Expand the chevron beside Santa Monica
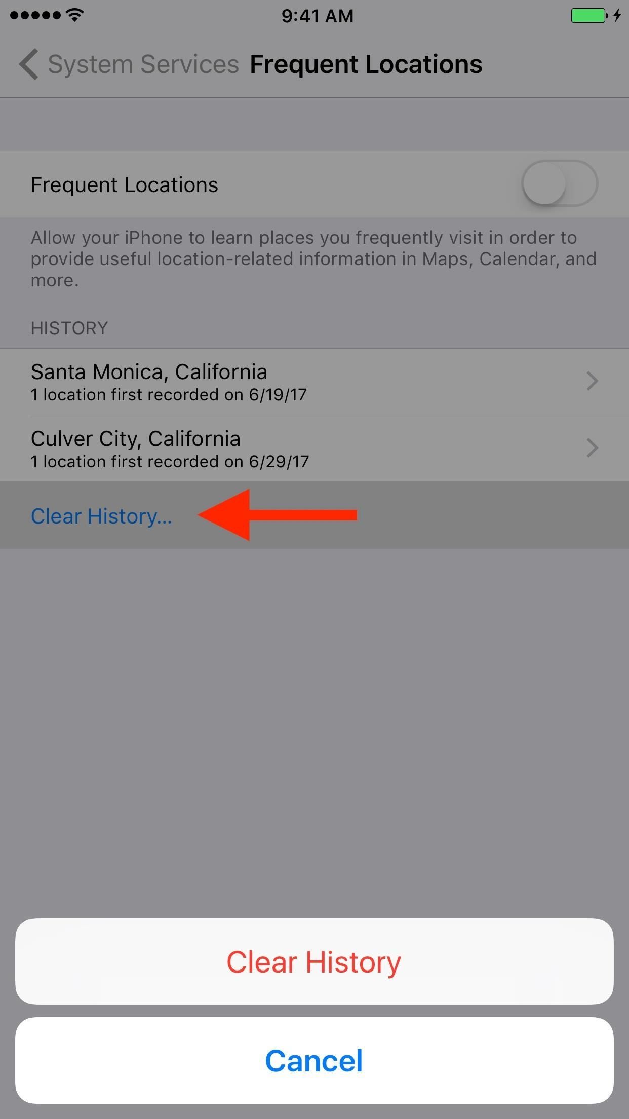 [x=592, y=381]
